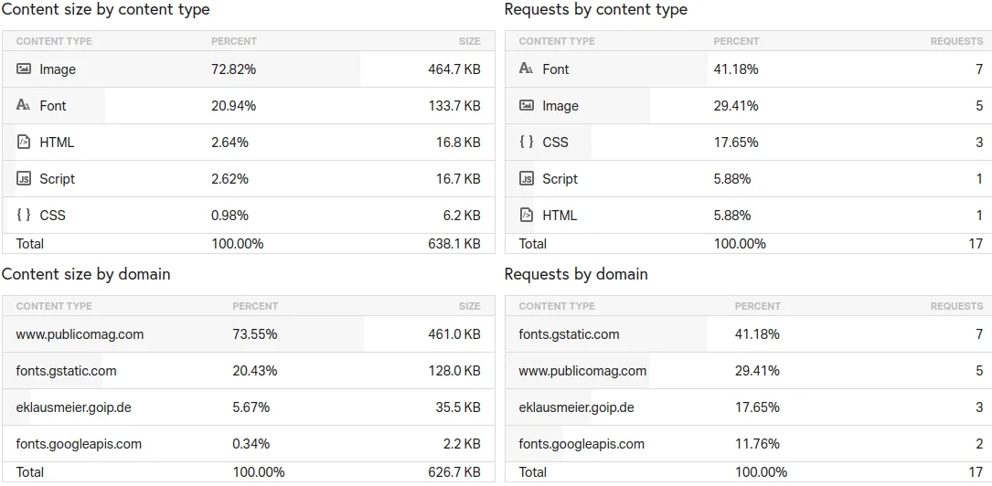Click PERCENT header in content size by domain
The height and width of the screenshot is (486, 992).
pos(255,306)
